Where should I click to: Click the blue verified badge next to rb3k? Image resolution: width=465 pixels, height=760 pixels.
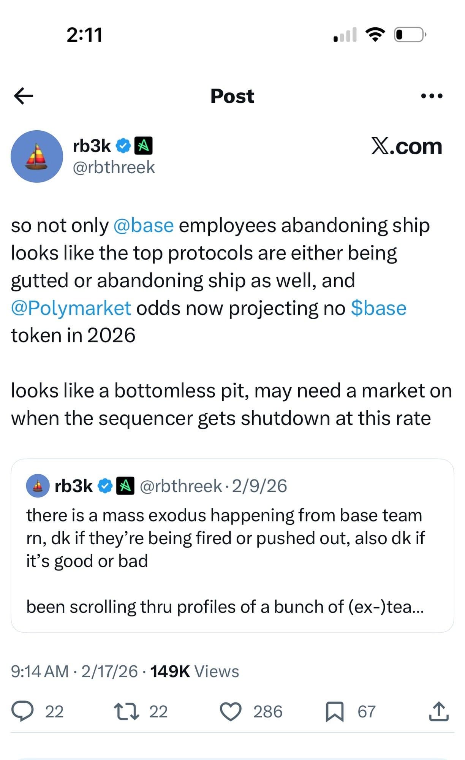(123, 145)
